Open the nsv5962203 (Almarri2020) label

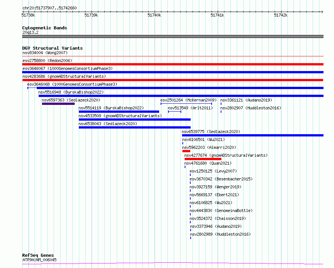tap(209, 147)
